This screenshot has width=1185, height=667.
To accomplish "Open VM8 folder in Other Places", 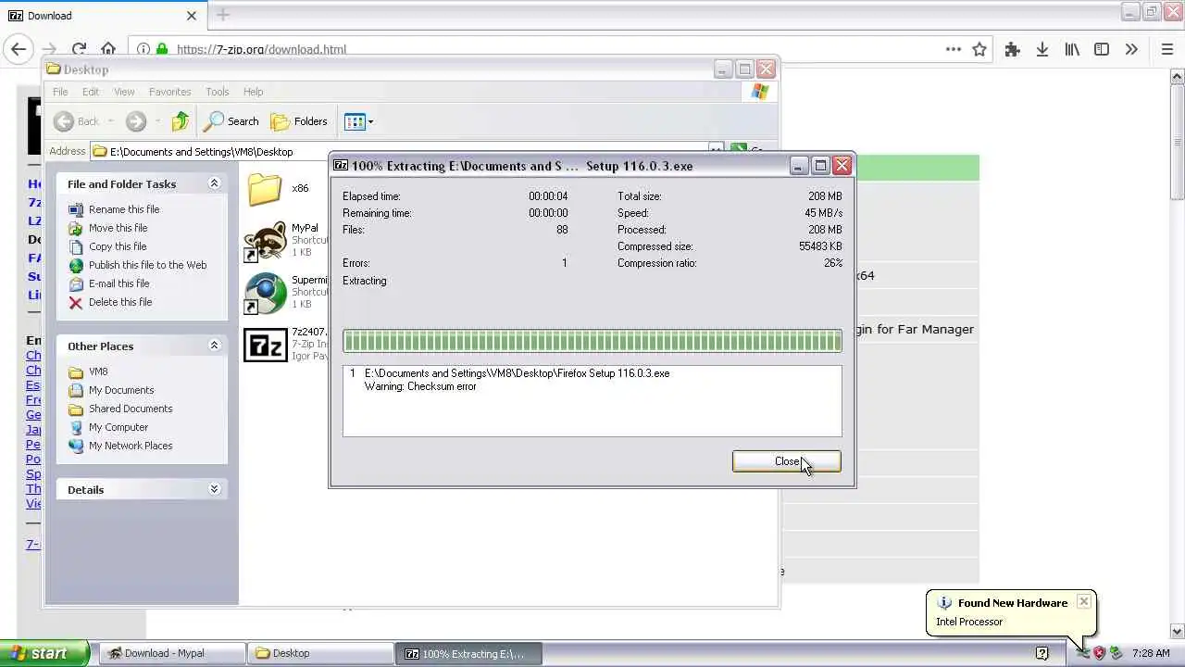I will coord(98,371).
